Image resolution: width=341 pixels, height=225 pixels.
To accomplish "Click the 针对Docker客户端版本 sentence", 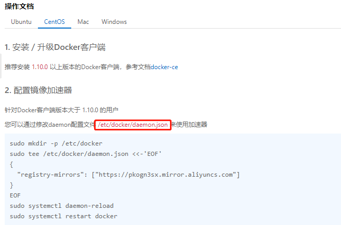I will coord(61,110).
